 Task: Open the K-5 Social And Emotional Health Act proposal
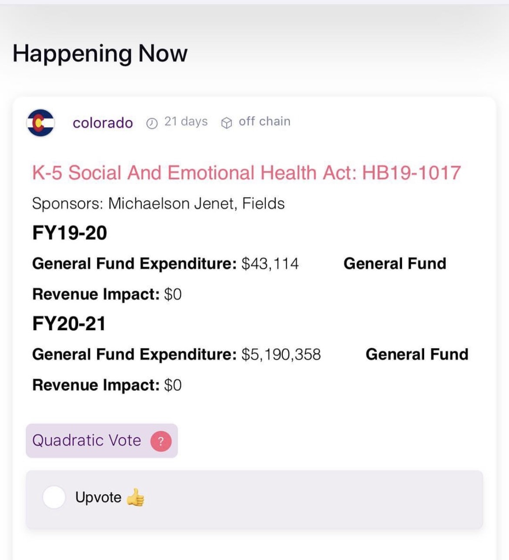[x=246, y=173]
